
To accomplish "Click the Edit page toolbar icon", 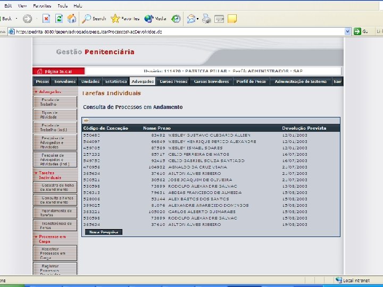I will 219,19.
